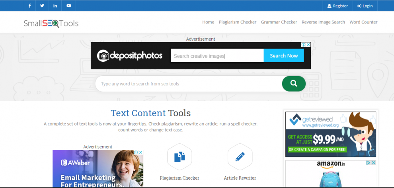394x188 pixels.
Task: Select Reverse Image Search in navigation
Action: [323, 22]
